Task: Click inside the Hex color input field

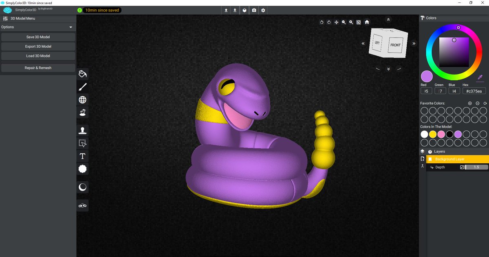Action: click(474, 91)
